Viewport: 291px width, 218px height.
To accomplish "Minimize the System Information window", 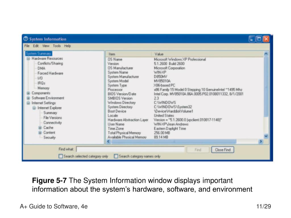I will tap(252, 39).
